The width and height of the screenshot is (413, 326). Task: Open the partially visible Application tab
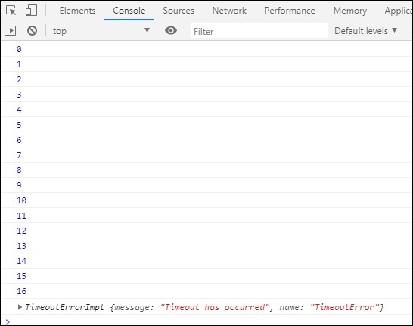(399, 11)
